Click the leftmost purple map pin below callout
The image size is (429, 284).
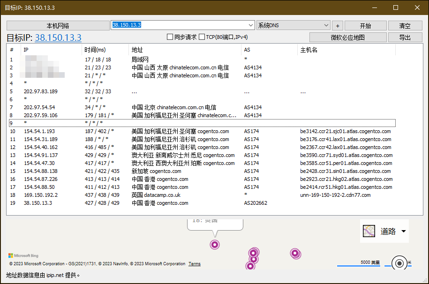215,244
